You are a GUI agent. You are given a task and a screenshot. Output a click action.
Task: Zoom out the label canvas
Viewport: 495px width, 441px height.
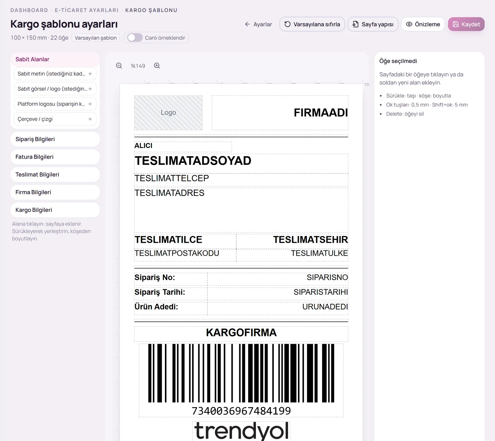119,66
